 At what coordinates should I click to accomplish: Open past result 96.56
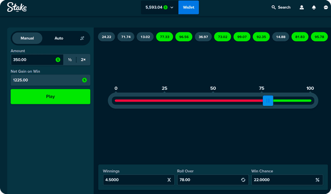click(184, 37)
